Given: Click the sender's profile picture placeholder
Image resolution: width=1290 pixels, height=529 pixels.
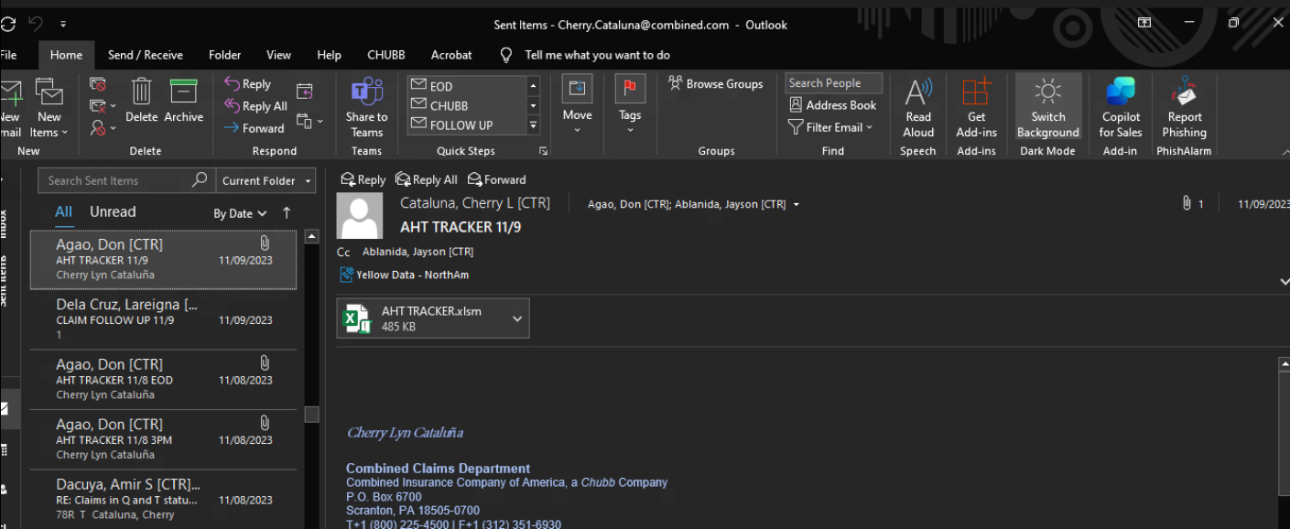Looking at the screenshot, I should pyautogui.click(x=360, y=216).
